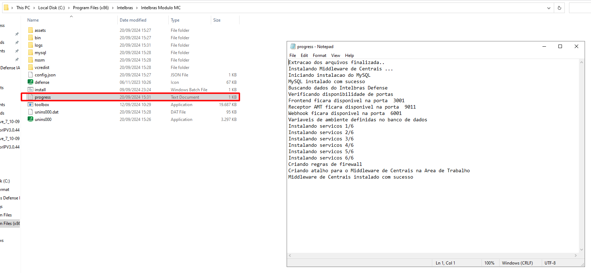Select the mysql folder icon
591x273 pixels.
click(30, 53)
